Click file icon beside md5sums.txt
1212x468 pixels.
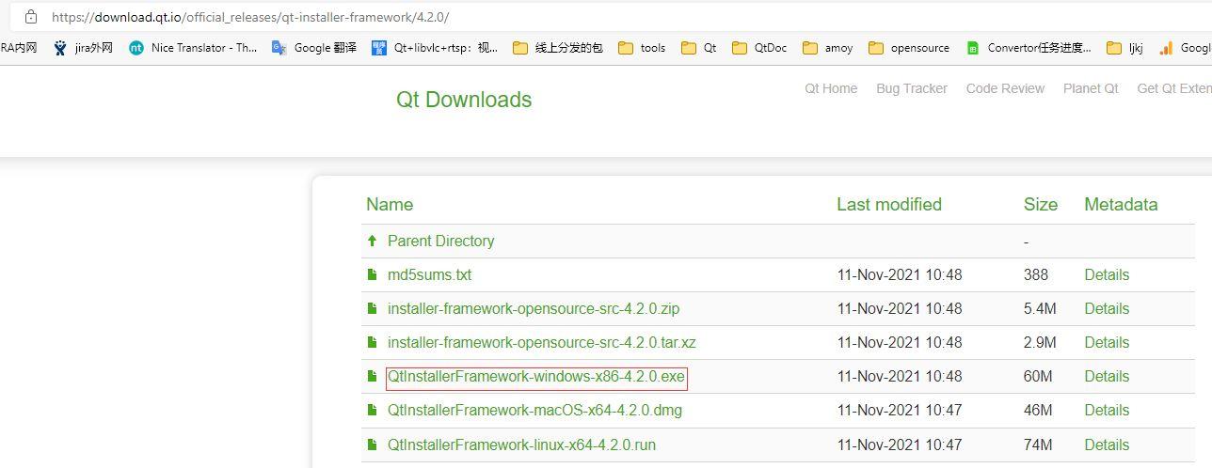tap(373, 275)
